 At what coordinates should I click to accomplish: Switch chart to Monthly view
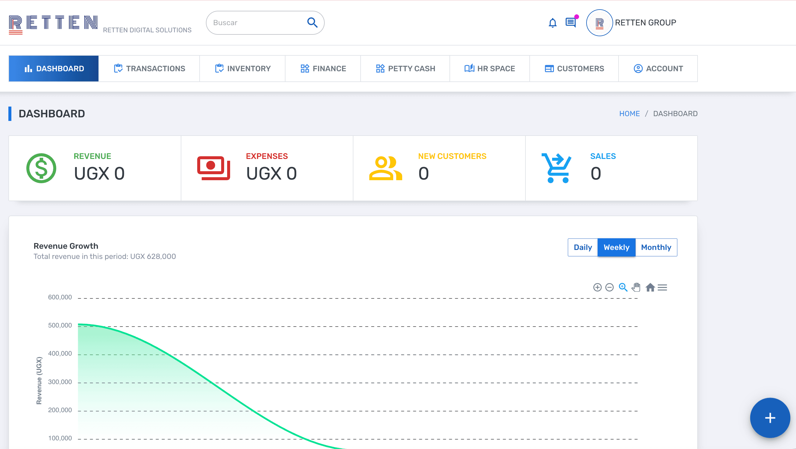click(656, 247)
